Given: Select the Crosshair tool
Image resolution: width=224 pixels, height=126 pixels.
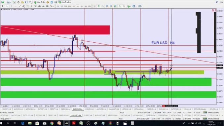Looking at the screenshot, I should tap(7, 6).
